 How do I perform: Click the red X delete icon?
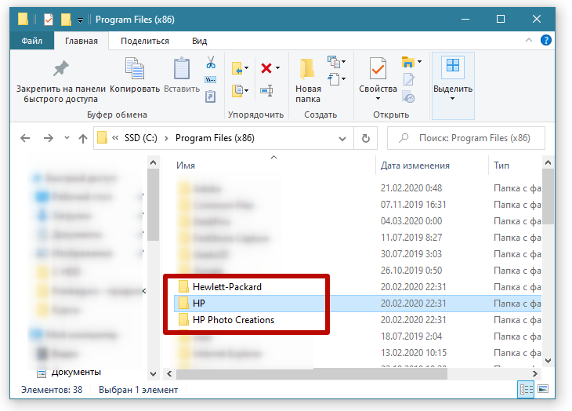tap(267, 68)
